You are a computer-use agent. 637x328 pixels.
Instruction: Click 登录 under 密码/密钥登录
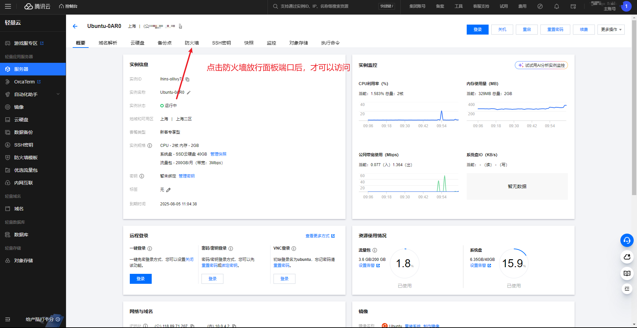212,279
